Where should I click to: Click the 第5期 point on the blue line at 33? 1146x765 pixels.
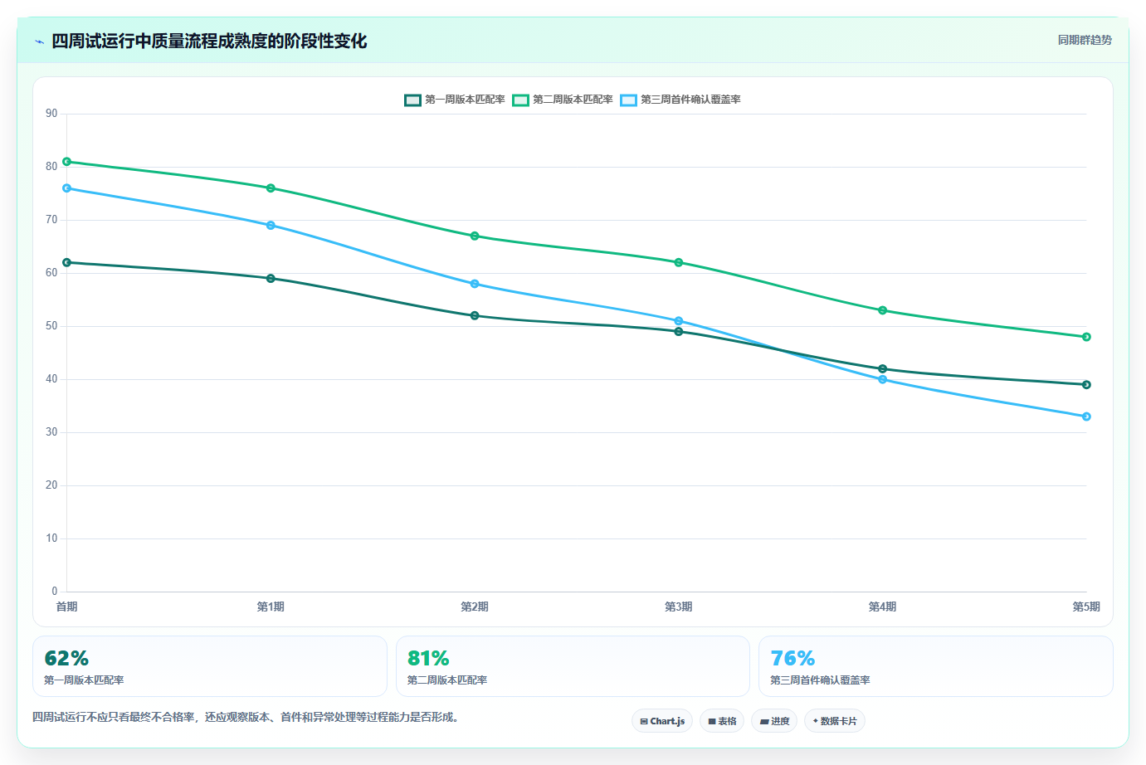pos(1086,417)
